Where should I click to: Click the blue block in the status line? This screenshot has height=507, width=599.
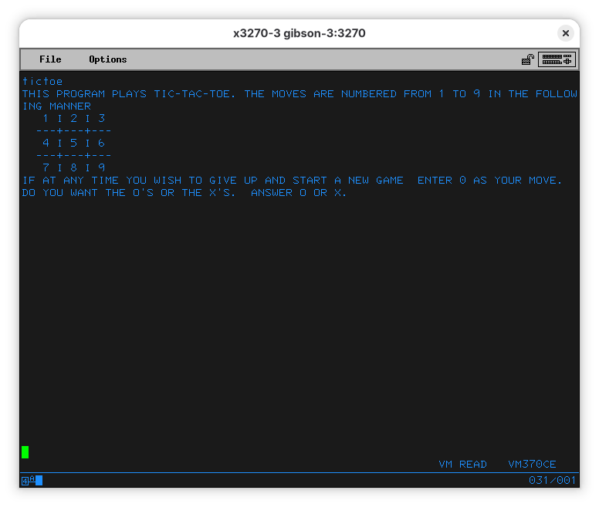point(39,481)
